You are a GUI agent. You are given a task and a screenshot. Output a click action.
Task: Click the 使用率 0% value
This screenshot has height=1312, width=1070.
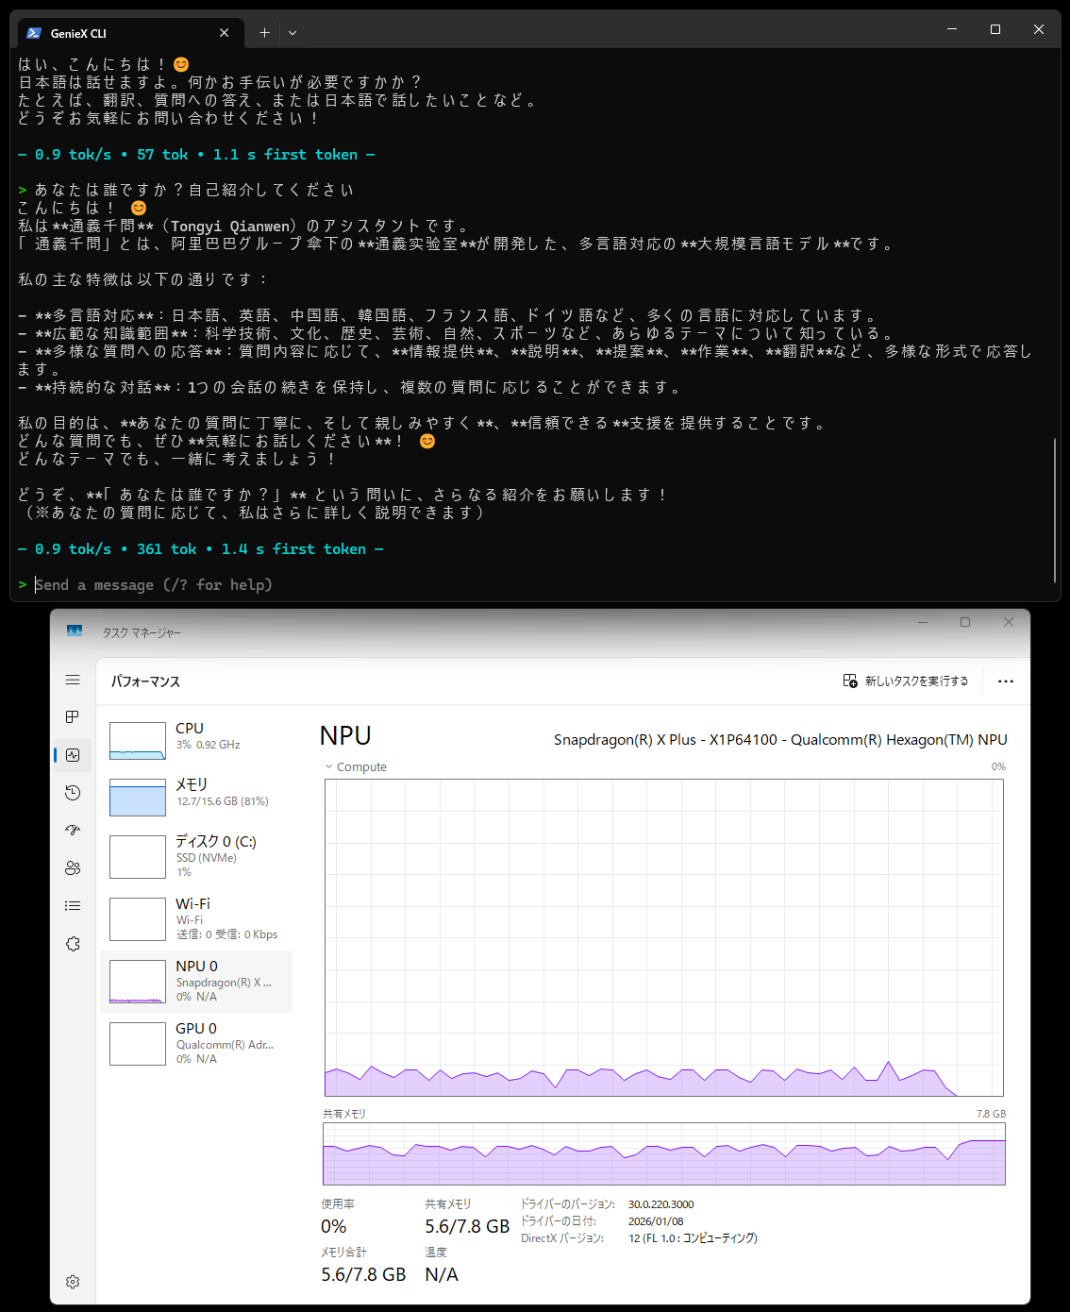pos(334,1226)
